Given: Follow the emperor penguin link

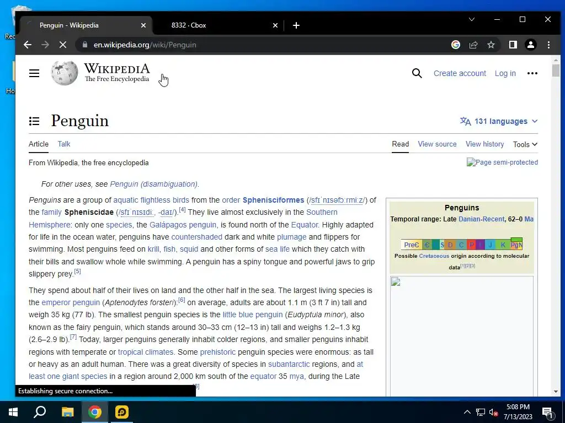Looking at the screenshot, I should coord(71,302).
